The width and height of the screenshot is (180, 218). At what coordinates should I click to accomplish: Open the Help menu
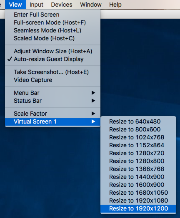point(115,5)
